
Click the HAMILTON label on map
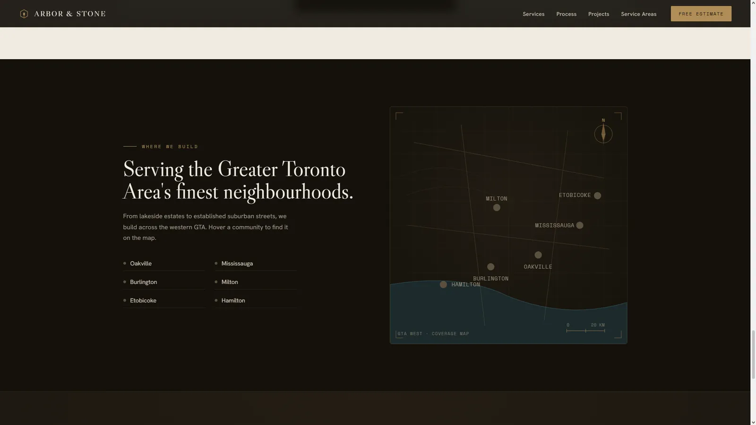click(465, 284)
